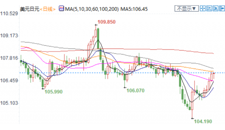Click the chart zoom-in icon with inward arrow
Viewport: 225px width, 130px height.
[209, 8]
